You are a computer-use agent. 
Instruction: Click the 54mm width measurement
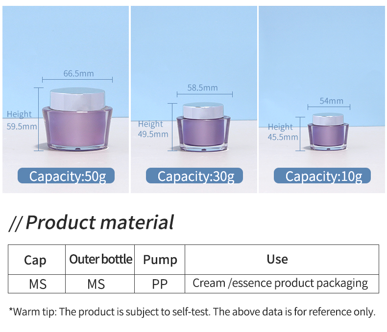[331, 101]
